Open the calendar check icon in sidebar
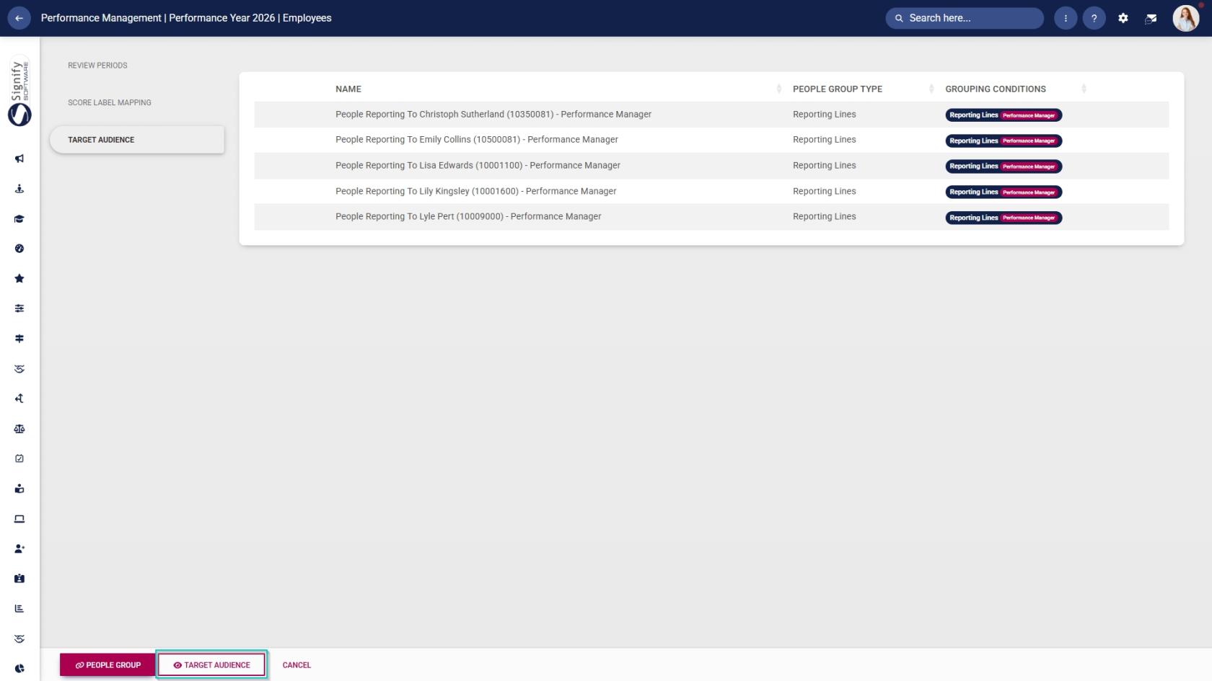 point(19,458)
